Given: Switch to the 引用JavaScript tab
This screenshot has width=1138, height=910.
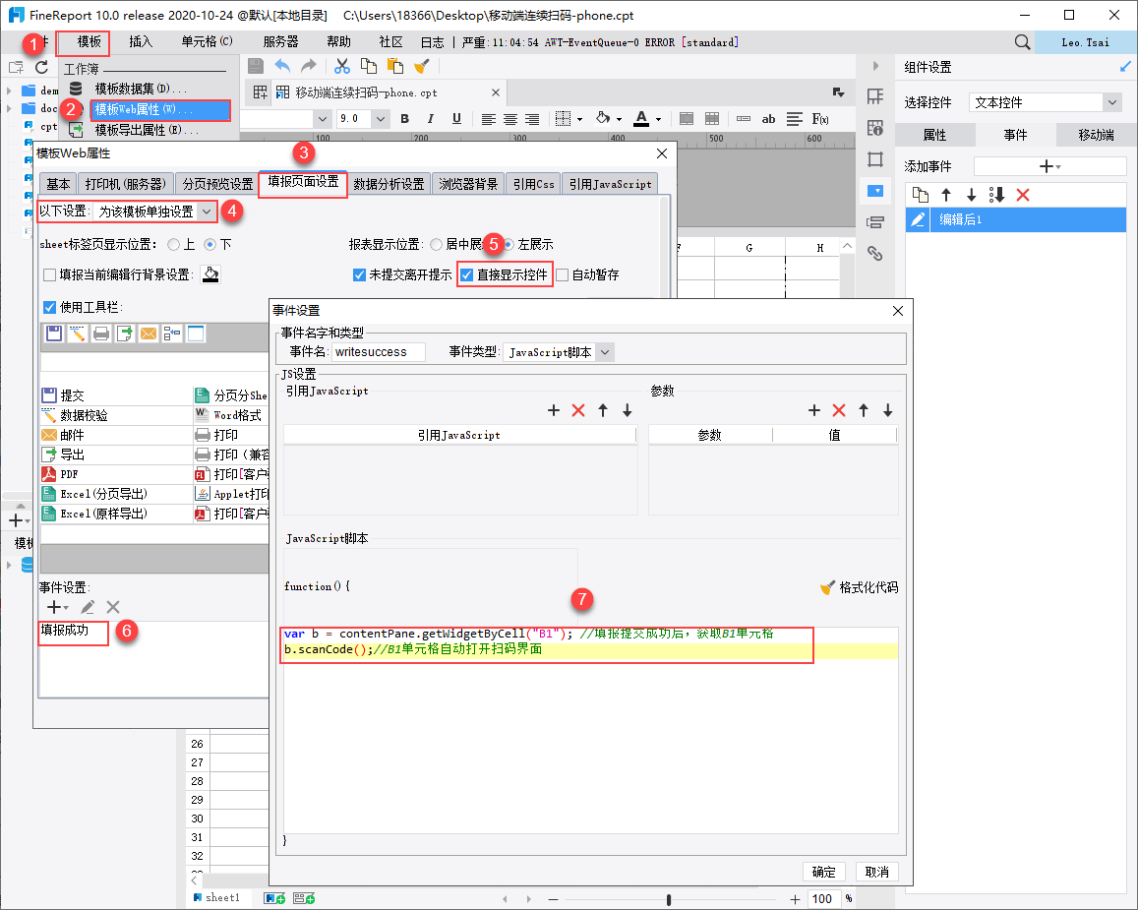Looking at the screenshot, I should 610,184.
